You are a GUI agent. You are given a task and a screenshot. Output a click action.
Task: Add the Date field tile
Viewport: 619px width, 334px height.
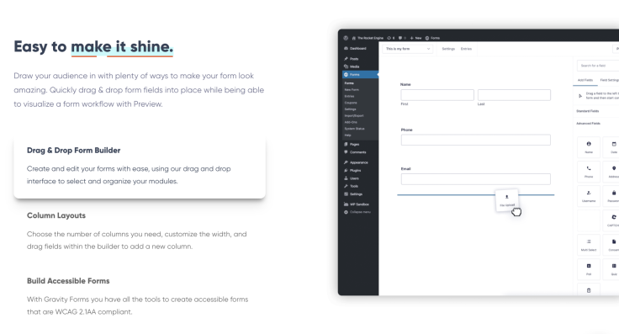pos(611,147)
